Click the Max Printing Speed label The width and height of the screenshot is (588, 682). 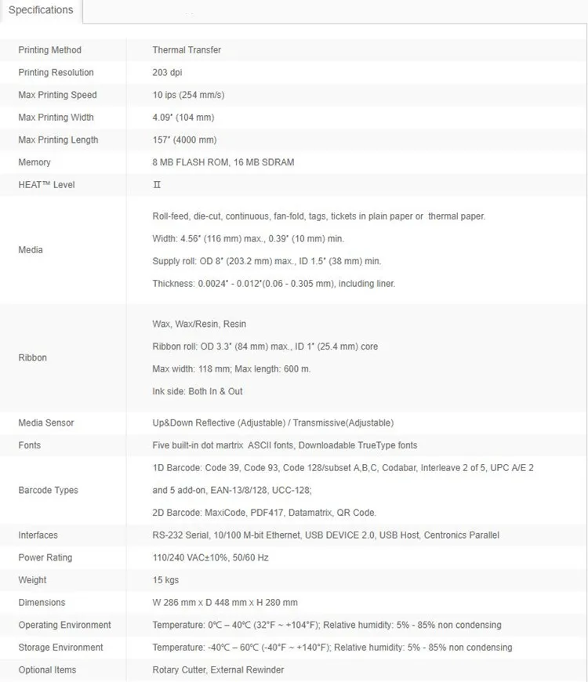point(57,95)
